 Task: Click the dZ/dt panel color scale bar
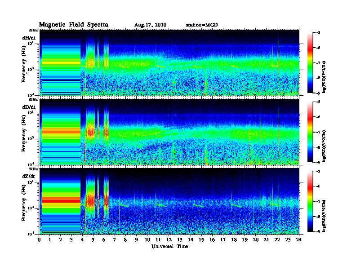tap(310, 201)
